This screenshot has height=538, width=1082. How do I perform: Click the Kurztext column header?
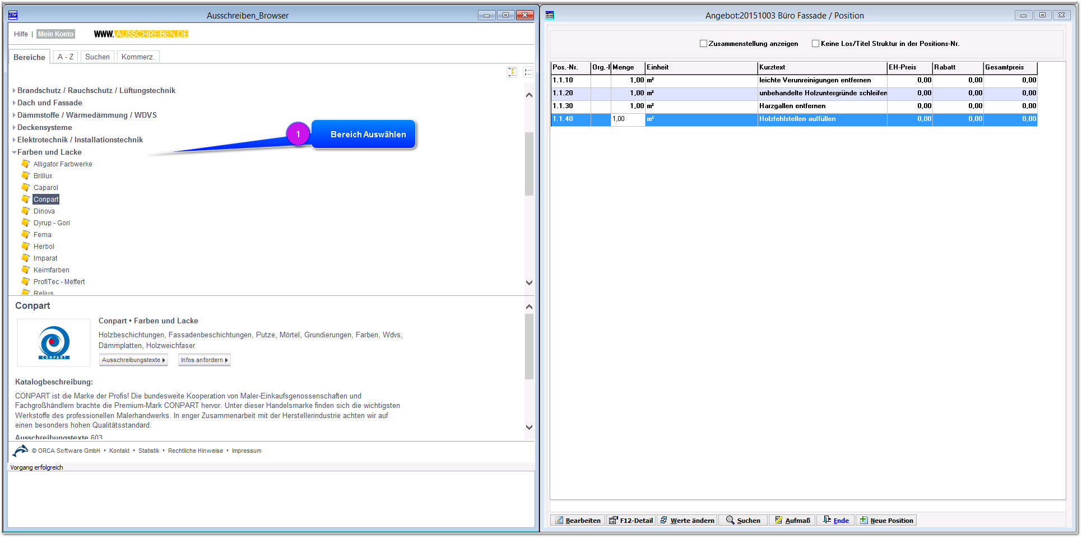(x=822, y=67)
